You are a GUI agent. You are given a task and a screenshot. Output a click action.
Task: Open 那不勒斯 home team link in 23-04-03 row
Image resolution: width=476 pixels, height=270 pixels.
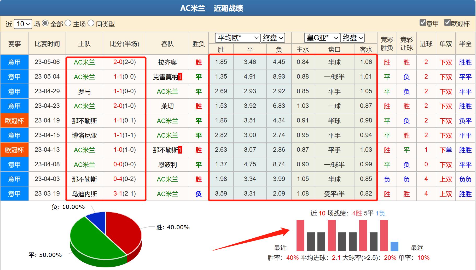pos(84,179)
